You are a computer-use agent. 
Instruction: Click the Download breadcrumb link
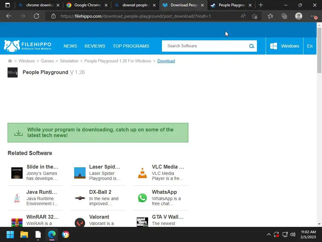tap(166, 61)
